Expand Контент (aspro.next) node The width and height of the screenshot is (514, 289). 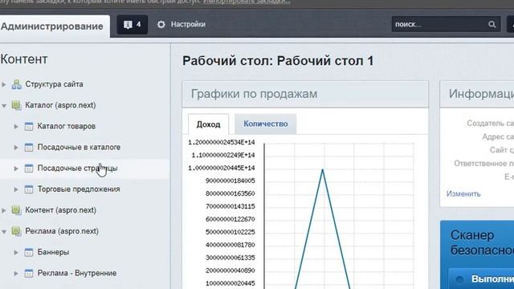[4, 210]
